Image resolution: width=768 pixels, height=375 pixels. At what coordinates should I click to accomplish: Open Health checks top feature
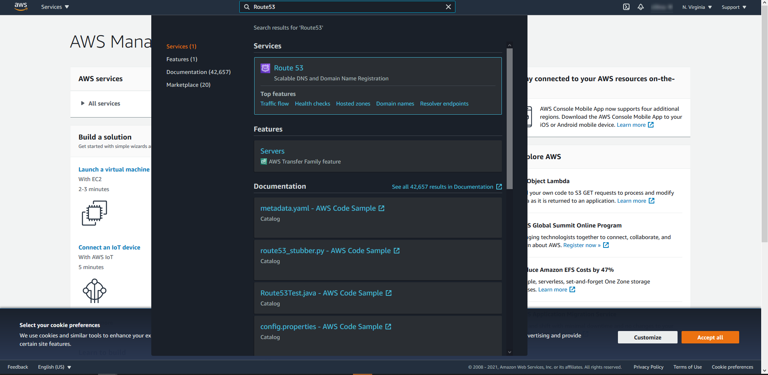313,104
